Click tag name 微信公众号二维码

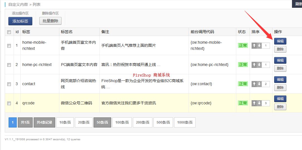click(76, 103)
